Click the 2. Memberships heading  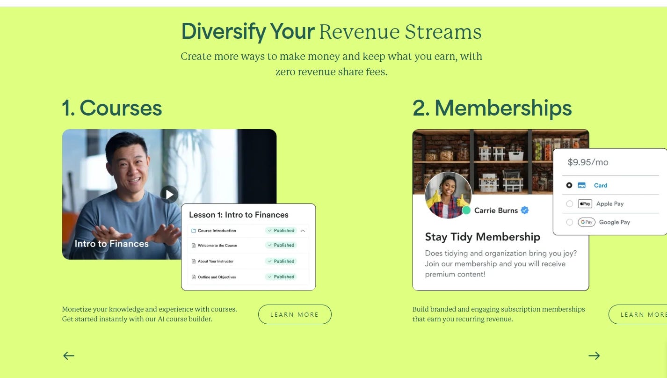tap(492, 108)
